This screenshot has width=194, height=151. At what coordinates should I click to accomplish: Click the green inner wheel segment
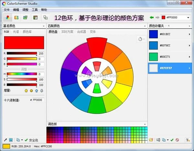[97, 88]
